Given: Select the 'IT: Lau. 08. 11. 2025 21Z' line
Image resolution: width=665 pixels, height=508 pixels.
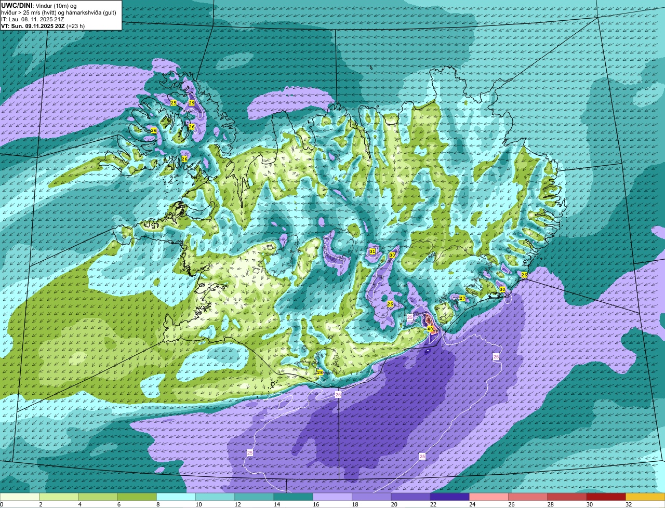Looking at the screenshot, I should point(33,19).
